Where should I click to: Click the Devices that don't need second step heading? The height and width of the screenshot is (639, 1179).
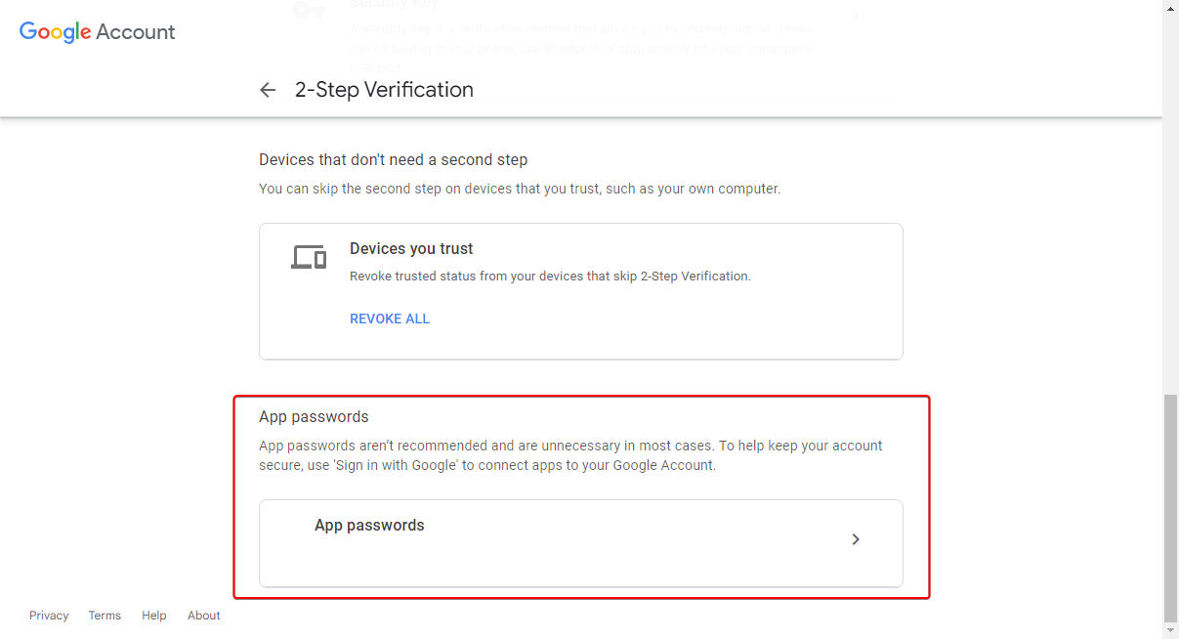[393, 159]
